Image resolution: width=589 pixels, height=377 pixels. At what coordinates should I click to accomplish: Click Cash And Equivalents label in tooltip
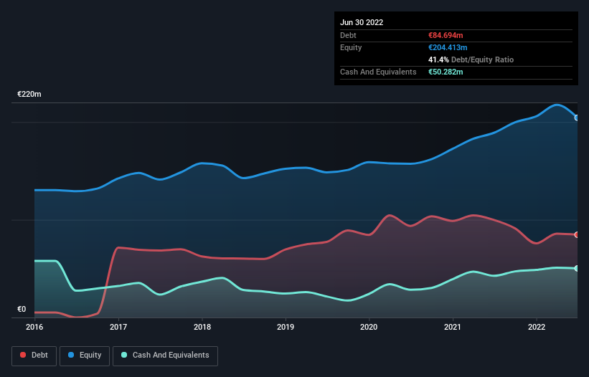(378, 72)
